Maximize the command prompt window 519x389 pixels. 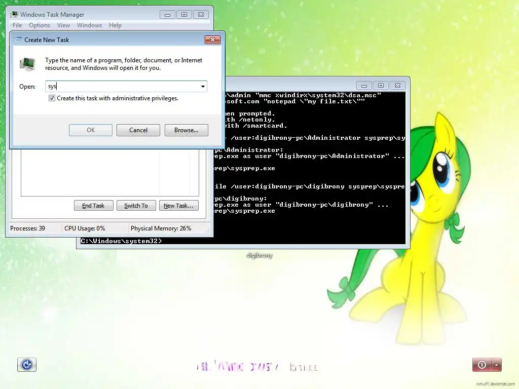(x=381, y=85)
